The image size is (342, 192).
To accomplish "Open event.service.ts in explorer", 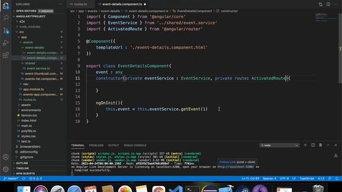I will click(x=39, y=68).
